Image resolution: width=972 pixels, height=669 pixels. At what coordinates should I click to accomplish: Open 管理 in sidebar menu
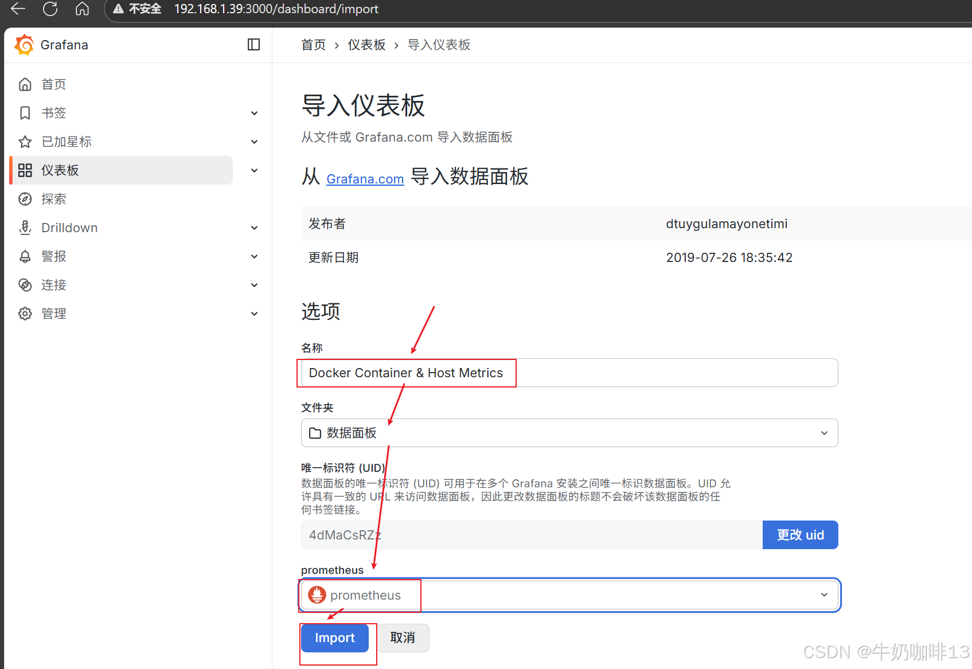pyautogui.click(x=54, y=314)
